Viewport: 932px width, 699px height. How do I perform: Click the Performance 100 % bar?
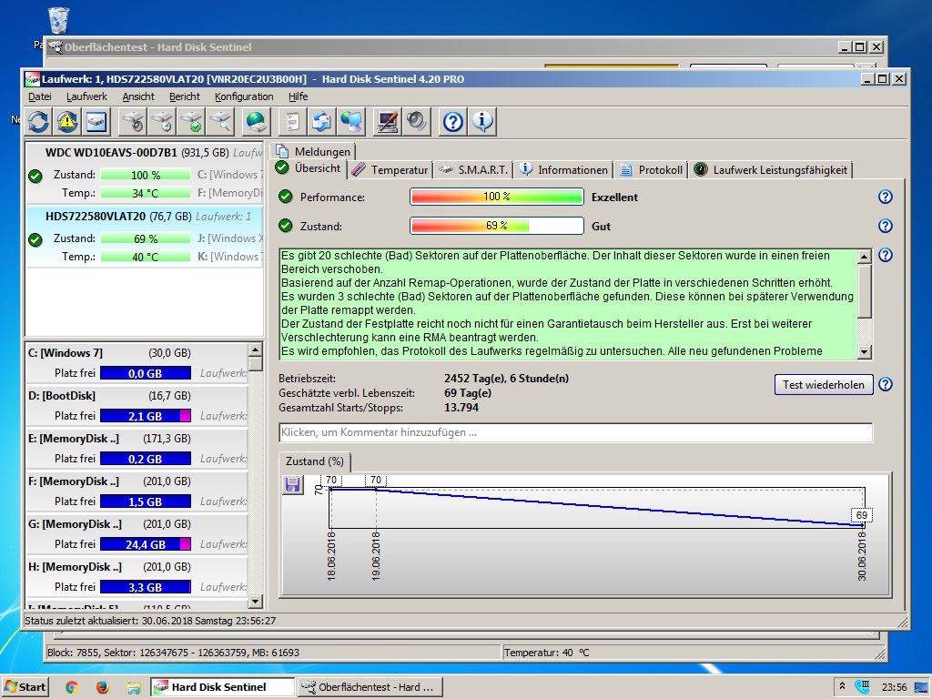496,197
